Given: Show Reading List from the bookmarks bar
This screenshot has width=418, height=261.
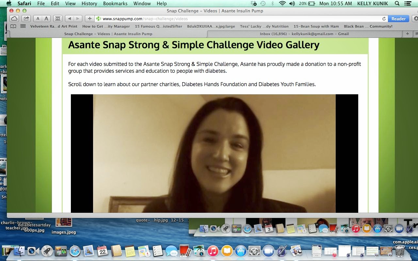Looking at the screenshot, I should click(x=13, y=26).
